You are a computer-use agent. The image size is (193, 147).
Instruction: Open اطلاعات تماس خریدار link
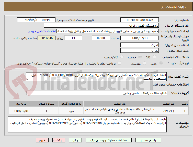point(42,31)
